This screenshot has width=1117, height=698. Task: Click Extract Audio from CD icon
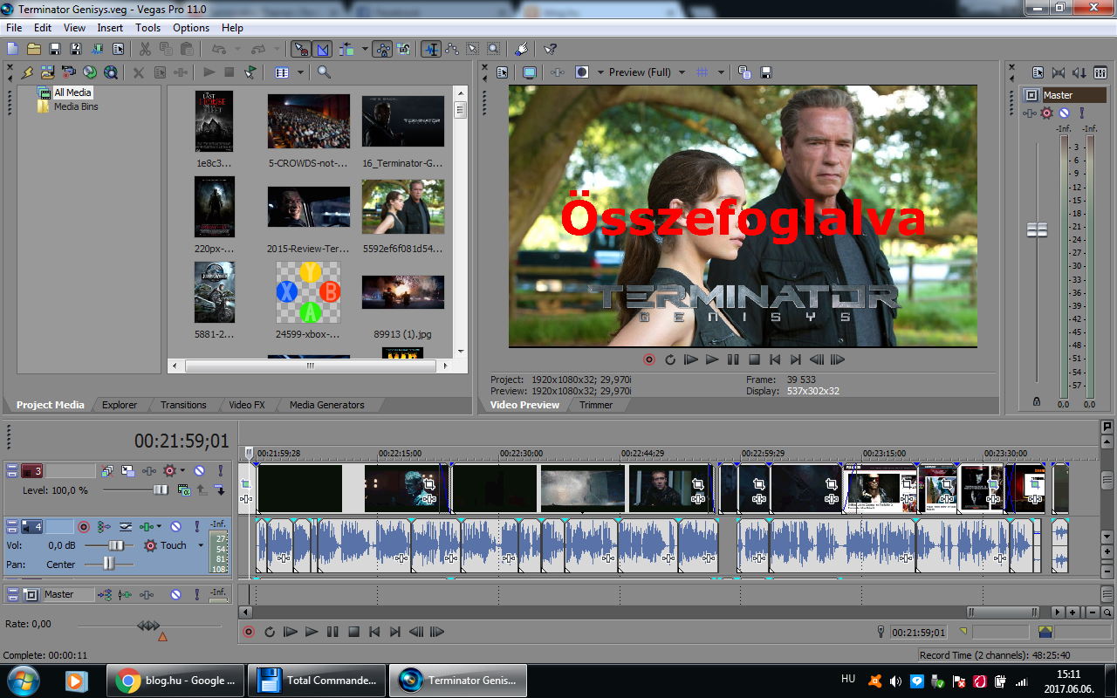pos(89,72)
